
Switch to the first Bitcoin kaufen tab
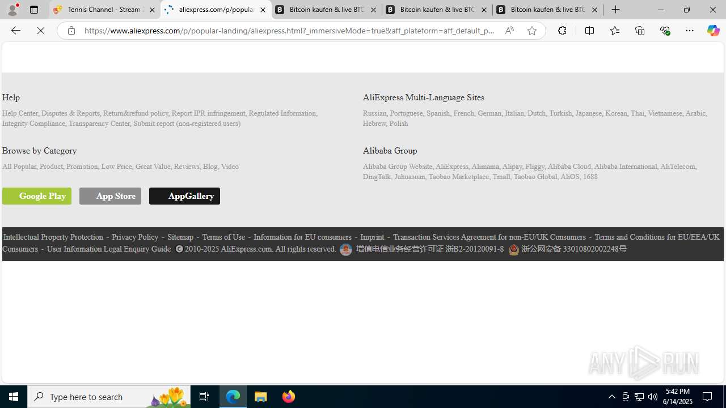point(327,10)
